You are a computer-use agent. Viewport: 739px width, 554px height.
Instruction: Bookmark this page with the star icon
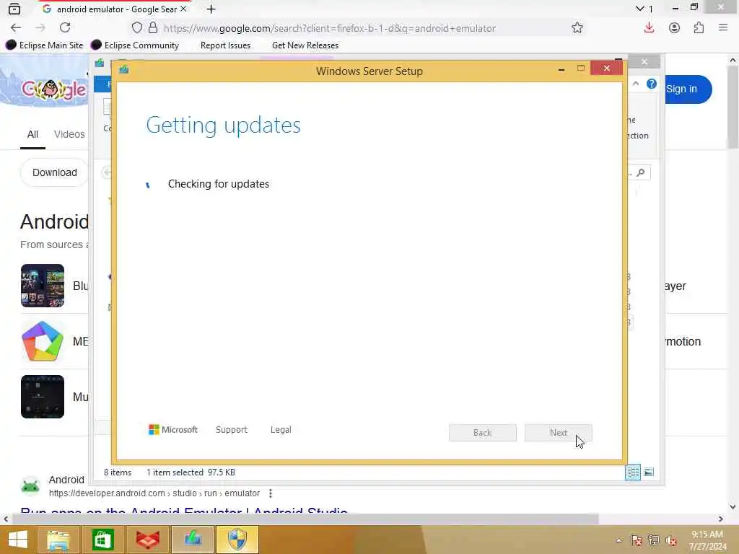(x=577, y=28)
